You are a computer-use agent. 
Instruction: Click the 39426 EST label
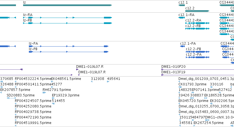pyautogui.click(x=184, y=95)
